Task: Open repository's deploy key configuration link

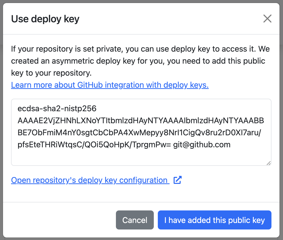Action: point(89,180)
